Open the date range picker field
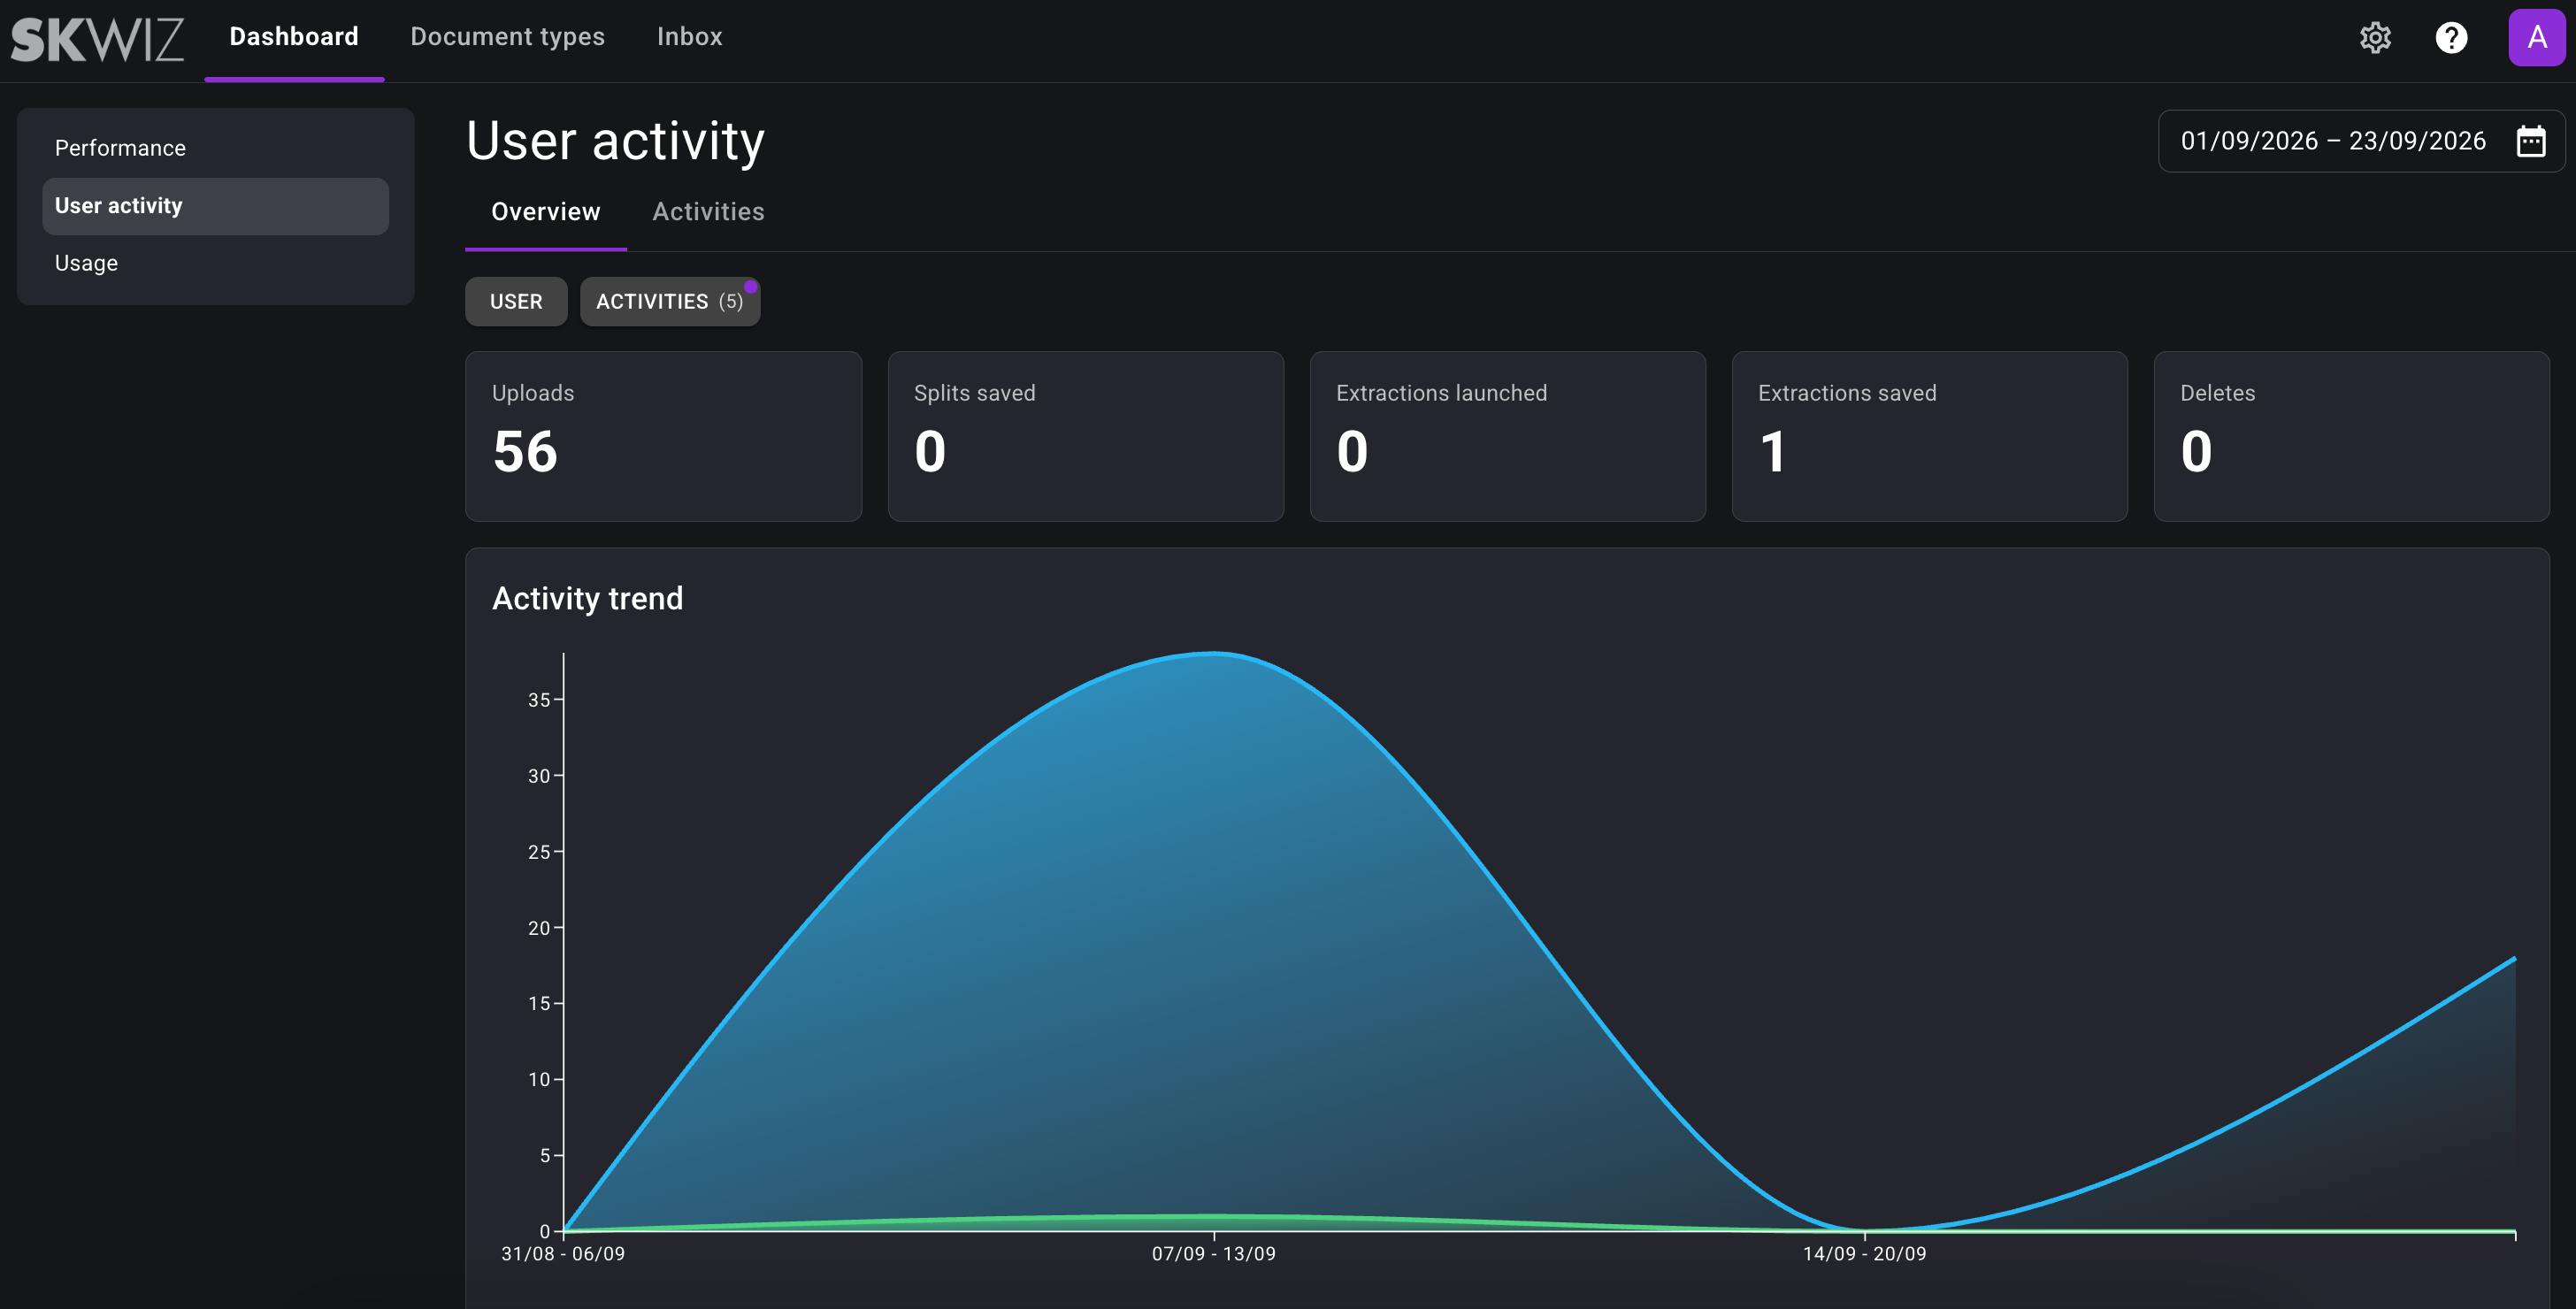 coord(2361,141)
